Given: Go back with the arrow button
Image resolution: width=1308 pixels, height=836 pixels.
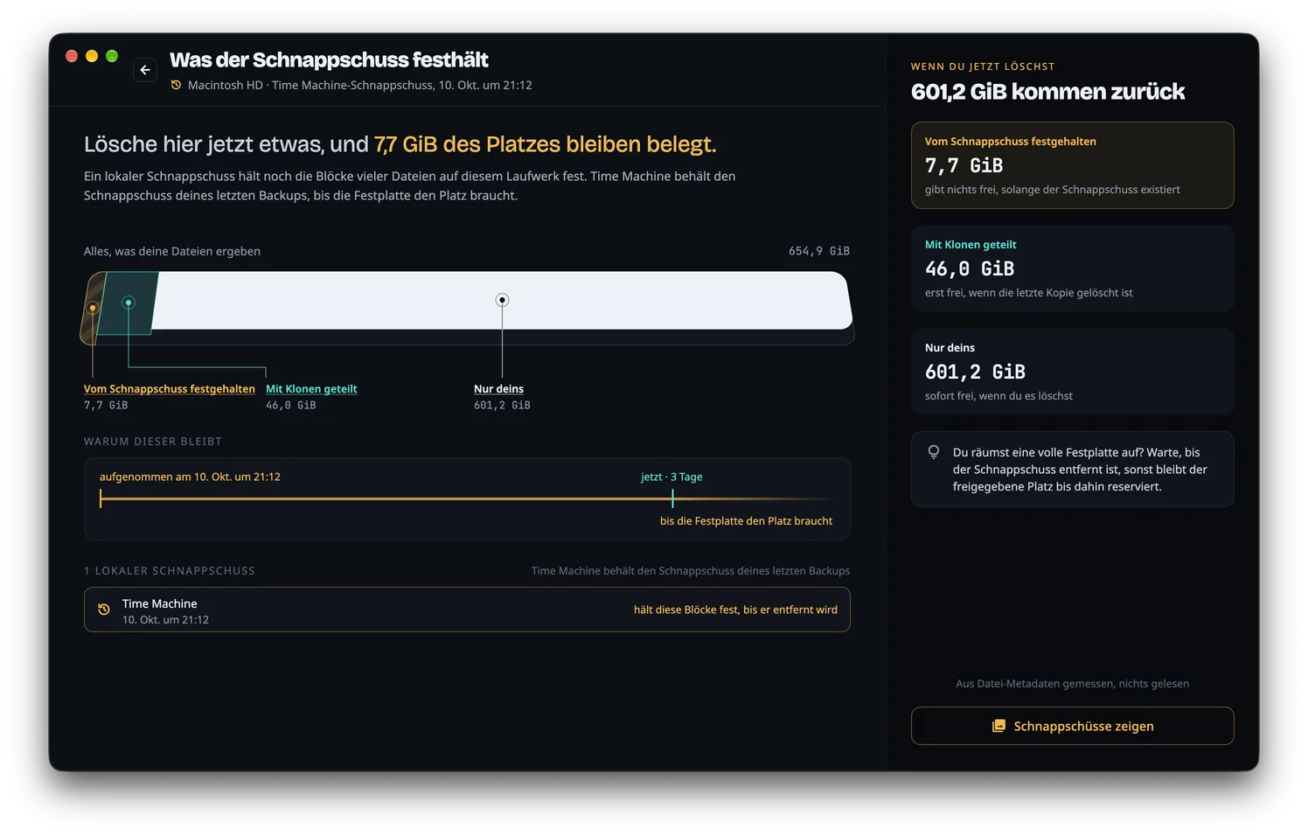Looking at the screenshot, I should click(x=145, y=70).
